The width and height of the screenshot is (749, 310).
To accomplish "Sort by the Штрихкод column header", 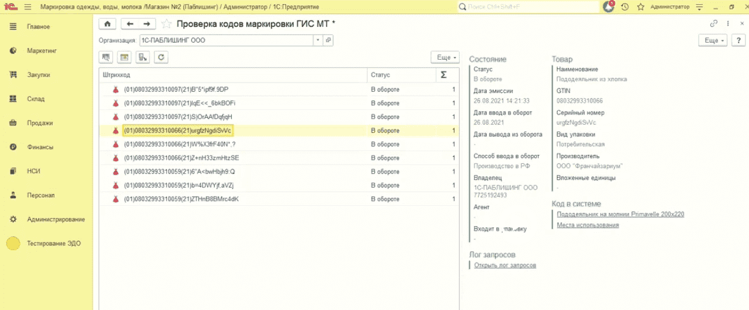I will point(233,75).
